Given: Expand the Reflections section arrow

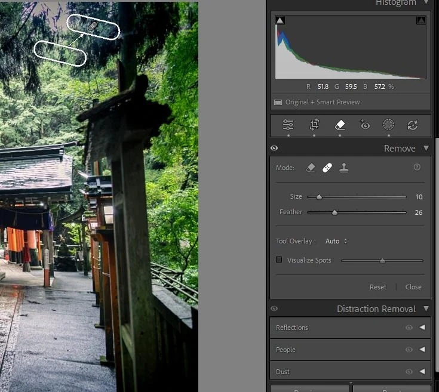Looking at the screenshot, I should 422,327.
